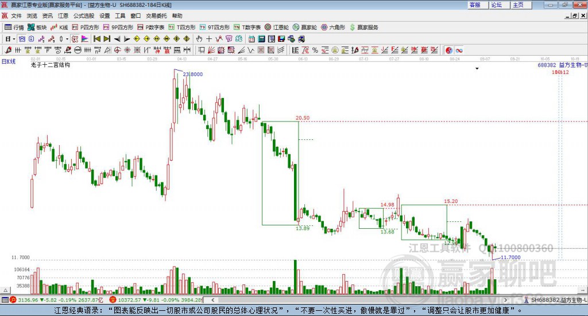Switch to the K线 chart view

pyautogui.click(x=59, y=28)
